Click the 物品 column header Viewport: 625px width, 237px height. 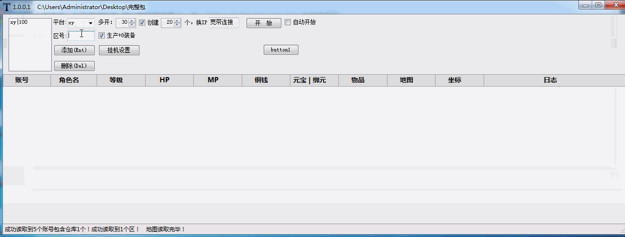tap(363, 80)
